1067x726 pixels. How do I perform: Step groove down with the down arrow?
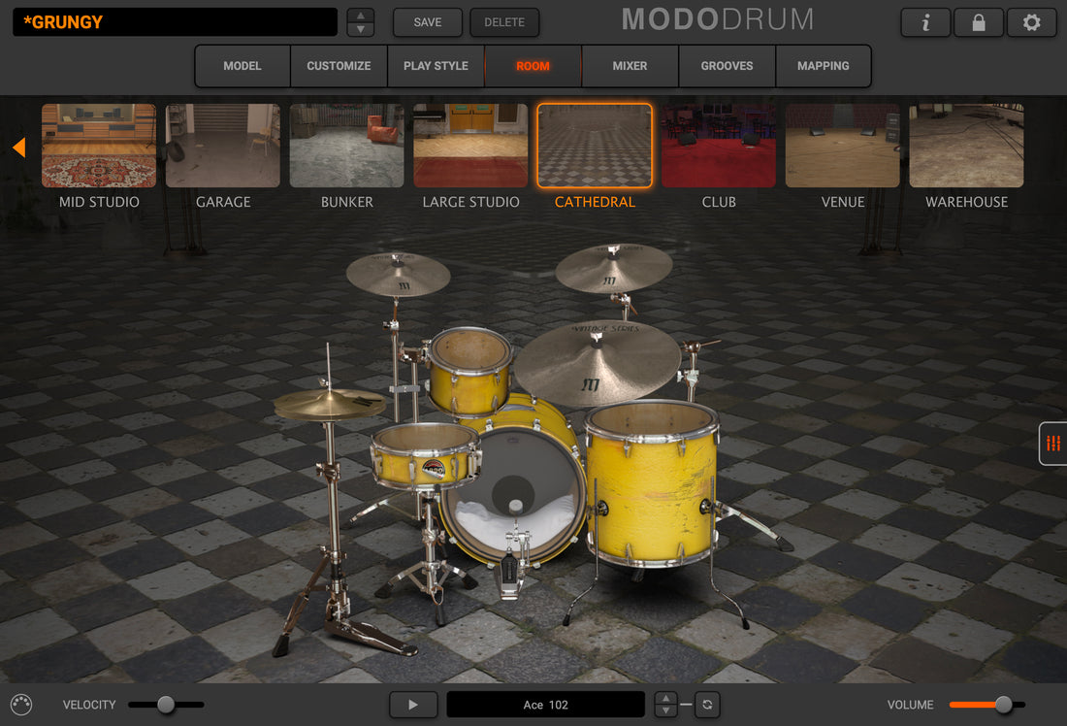[x=665, y=710]
